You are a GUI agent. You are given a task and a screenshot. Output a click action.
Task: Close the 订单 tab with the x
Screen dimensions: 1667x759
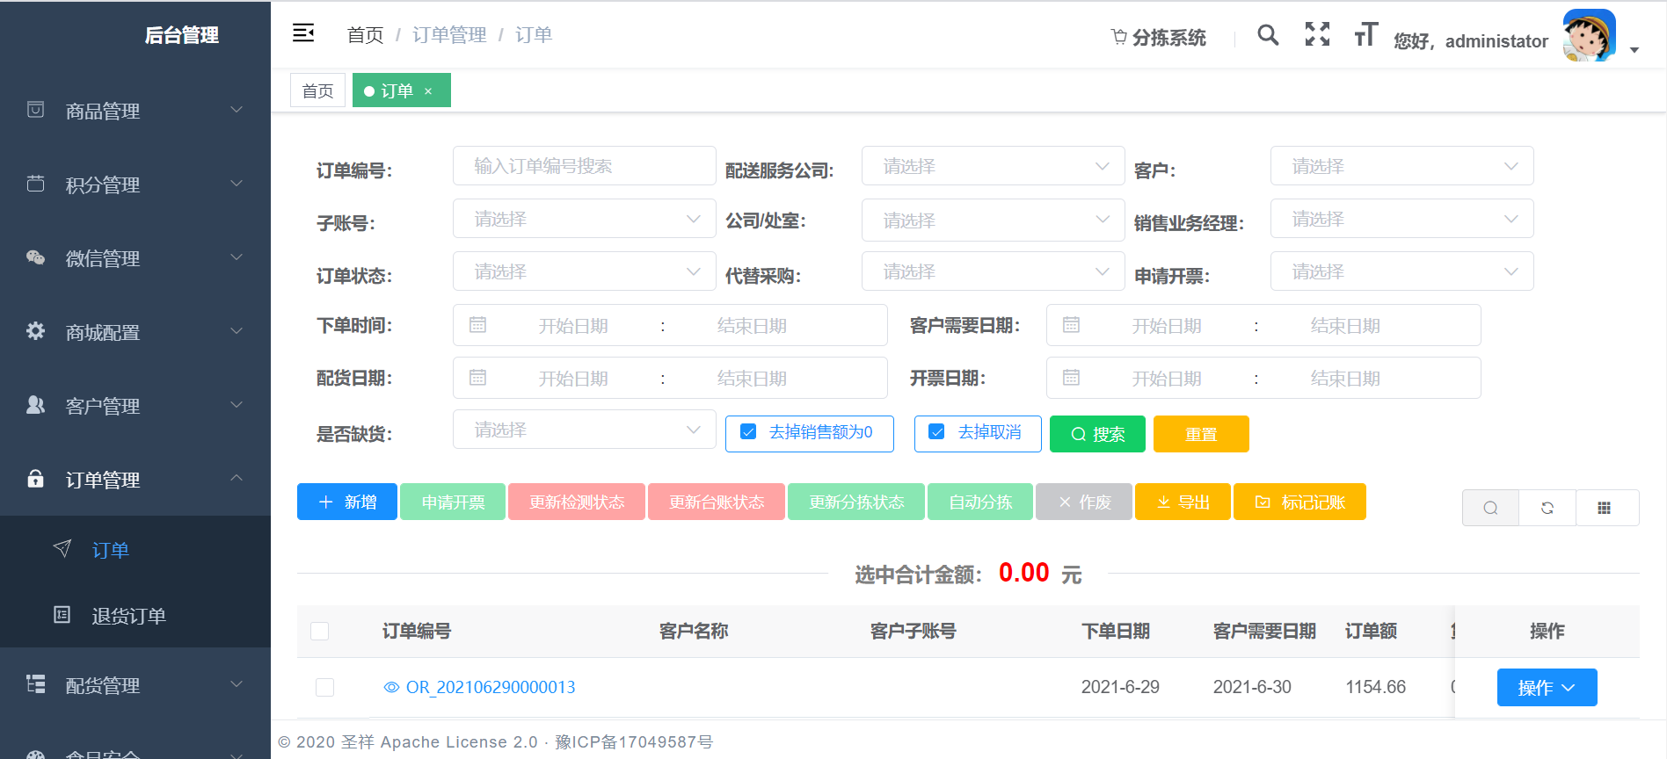428,91
